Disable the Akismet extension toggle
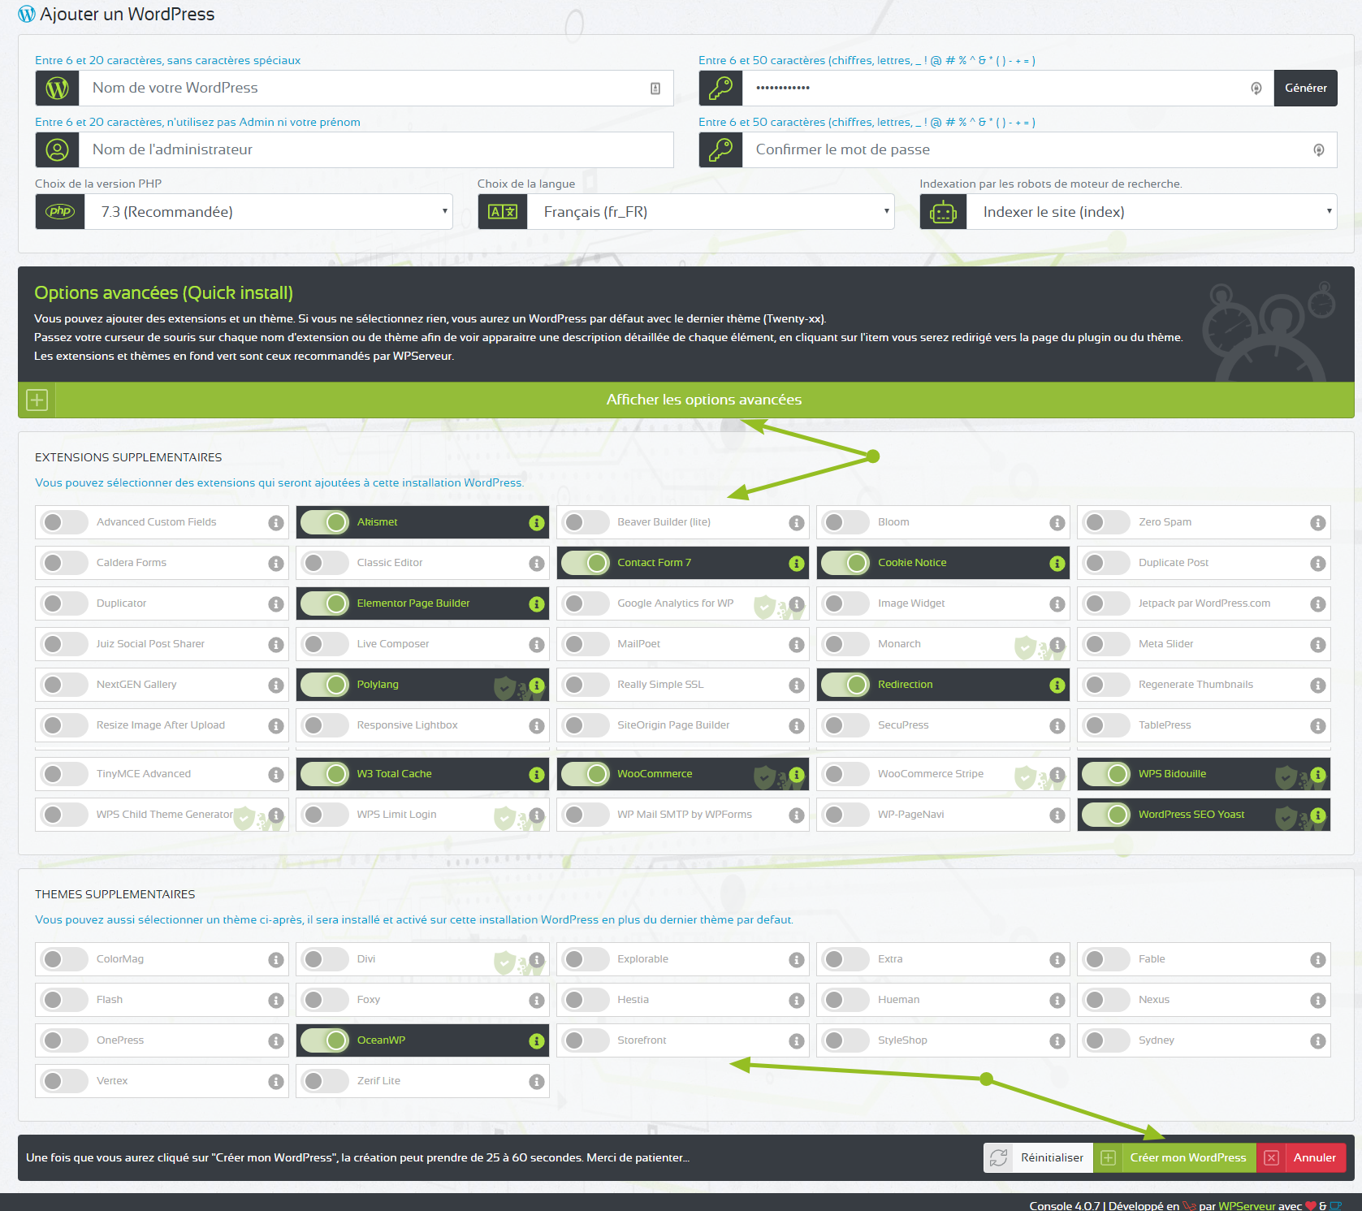This screenshot has height=1211, width=1362. click(325, 522)
